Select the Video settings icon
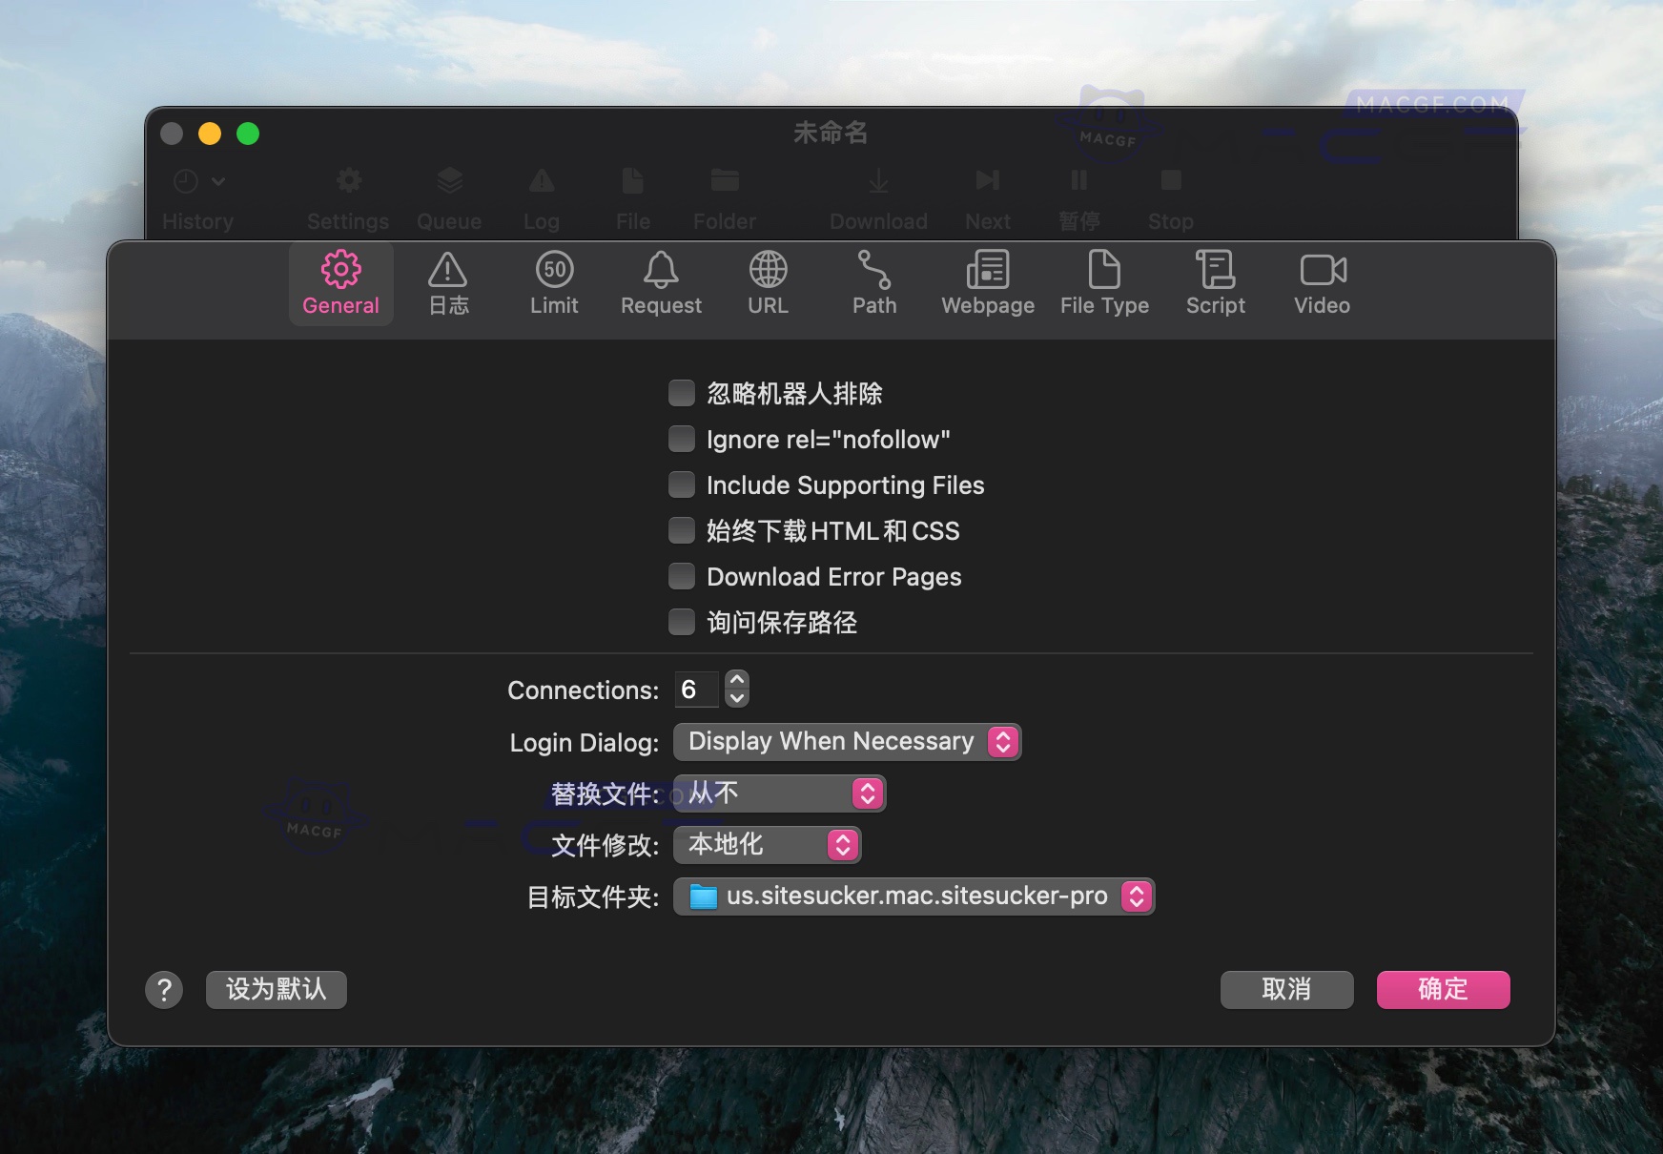1663x1154 pixels. coord(1321,283)
